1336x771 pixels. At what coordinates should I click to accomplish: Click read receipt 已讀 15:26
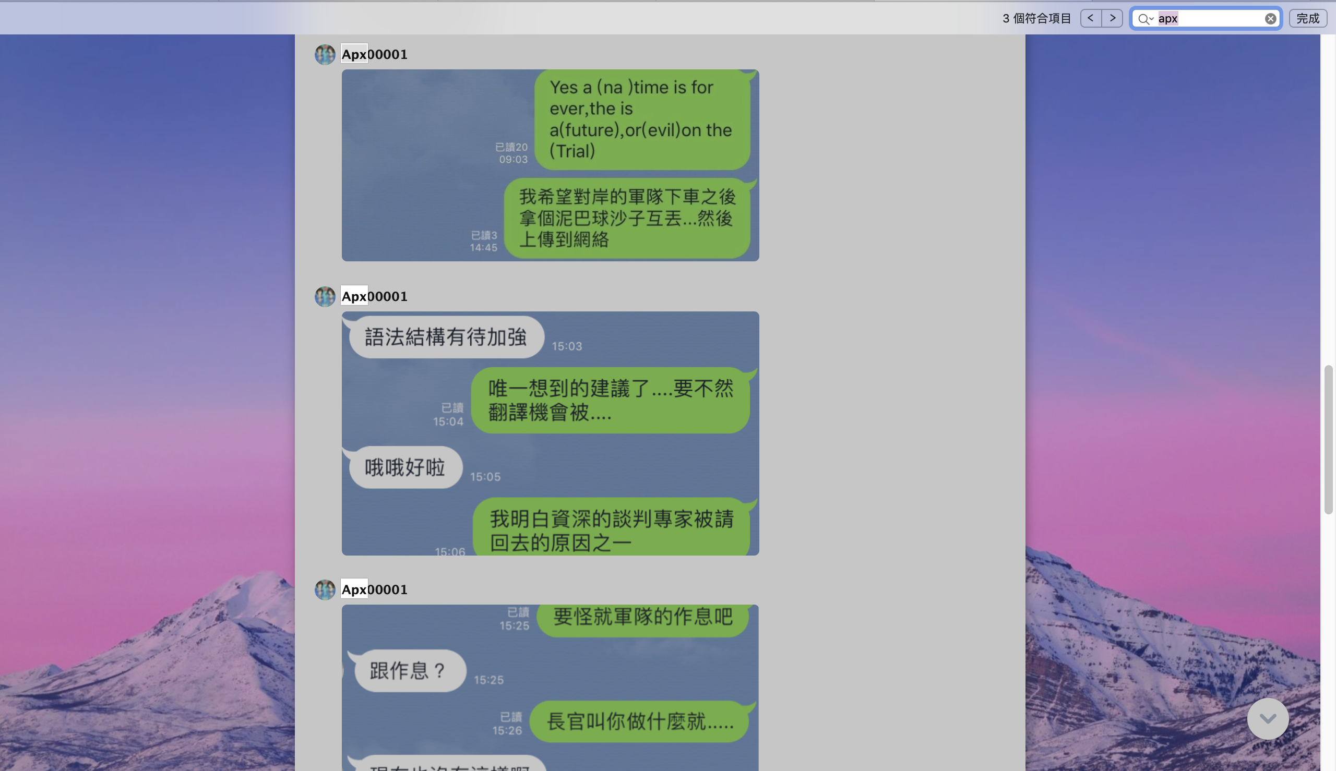[507, 724]
